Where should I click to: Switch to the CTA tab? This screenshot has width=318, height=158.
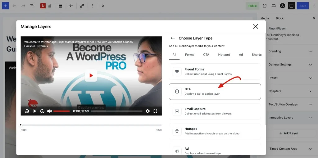coord(206,55)
